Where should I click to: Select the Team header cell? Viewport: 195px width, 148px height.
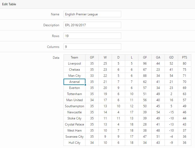click(74, 57)
